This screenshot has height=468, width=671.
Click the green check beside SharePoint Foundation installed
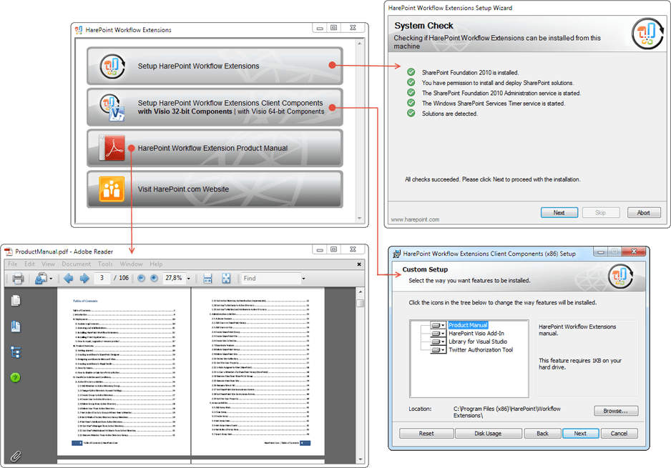click(x=411, y=72)
